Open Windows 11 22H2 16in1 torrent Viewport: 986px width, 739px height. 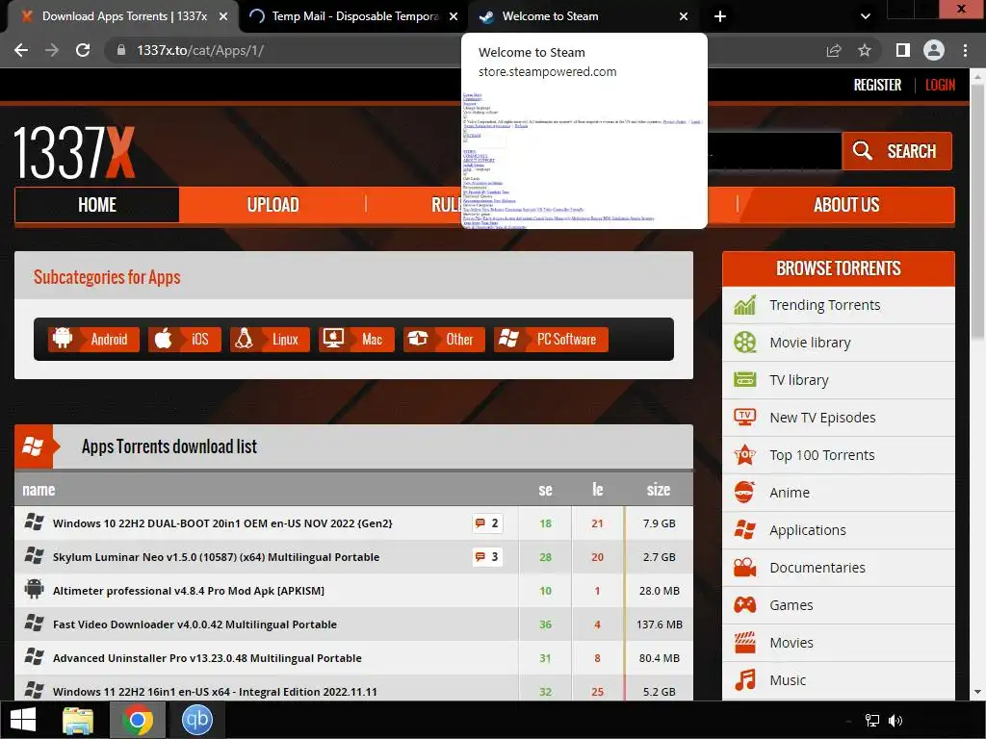click(215, 692)
